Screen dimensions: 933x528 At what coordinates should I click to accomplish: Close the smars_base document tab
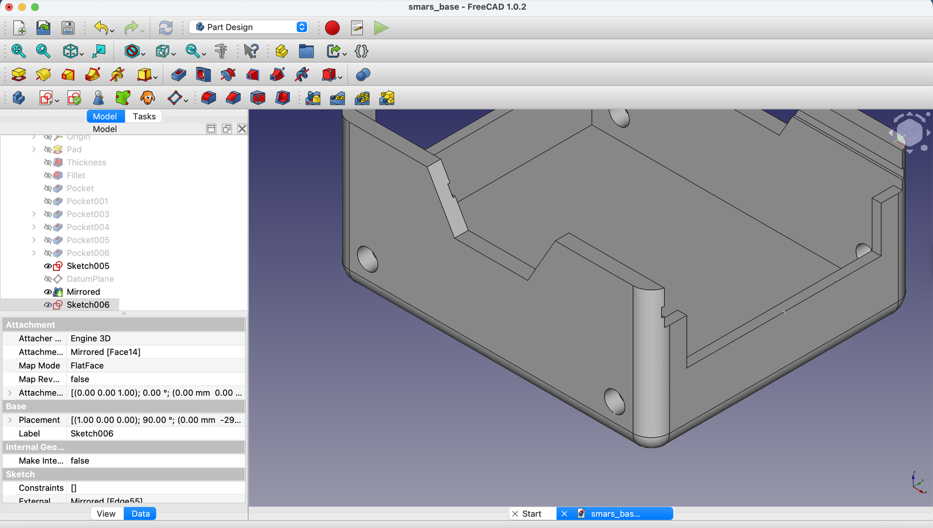(x=564, y=514)
